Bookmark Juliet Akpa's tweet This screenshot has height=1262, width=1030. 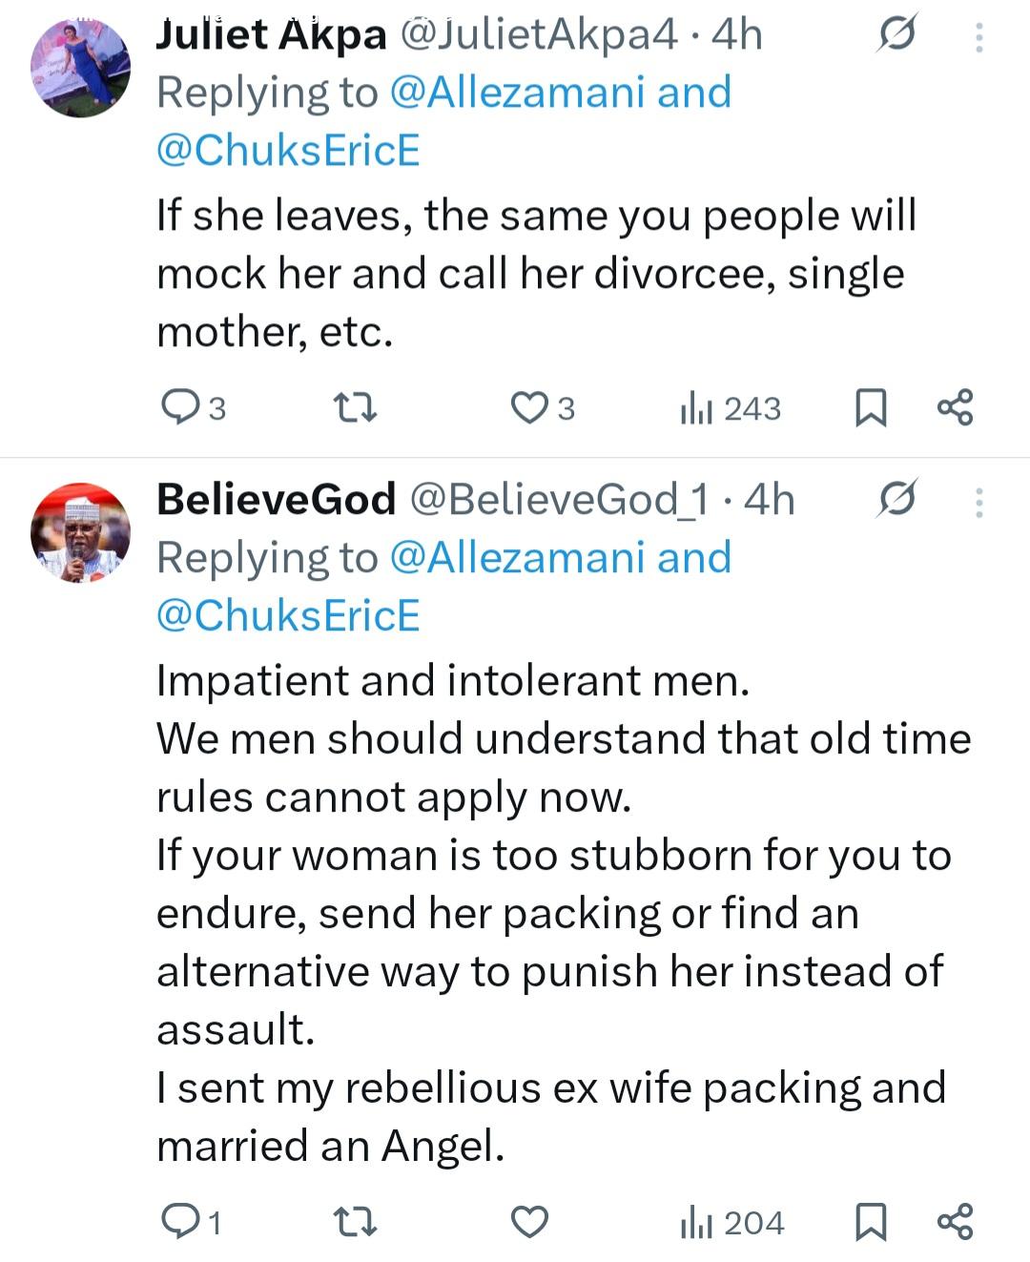(x=870, y=407)
